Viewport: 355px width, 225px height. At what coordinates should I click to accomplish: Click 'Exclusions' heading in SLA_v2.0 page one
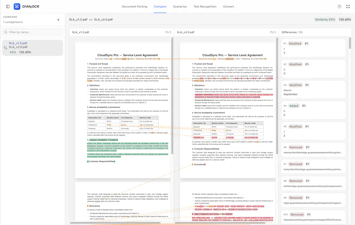[199, 164]
